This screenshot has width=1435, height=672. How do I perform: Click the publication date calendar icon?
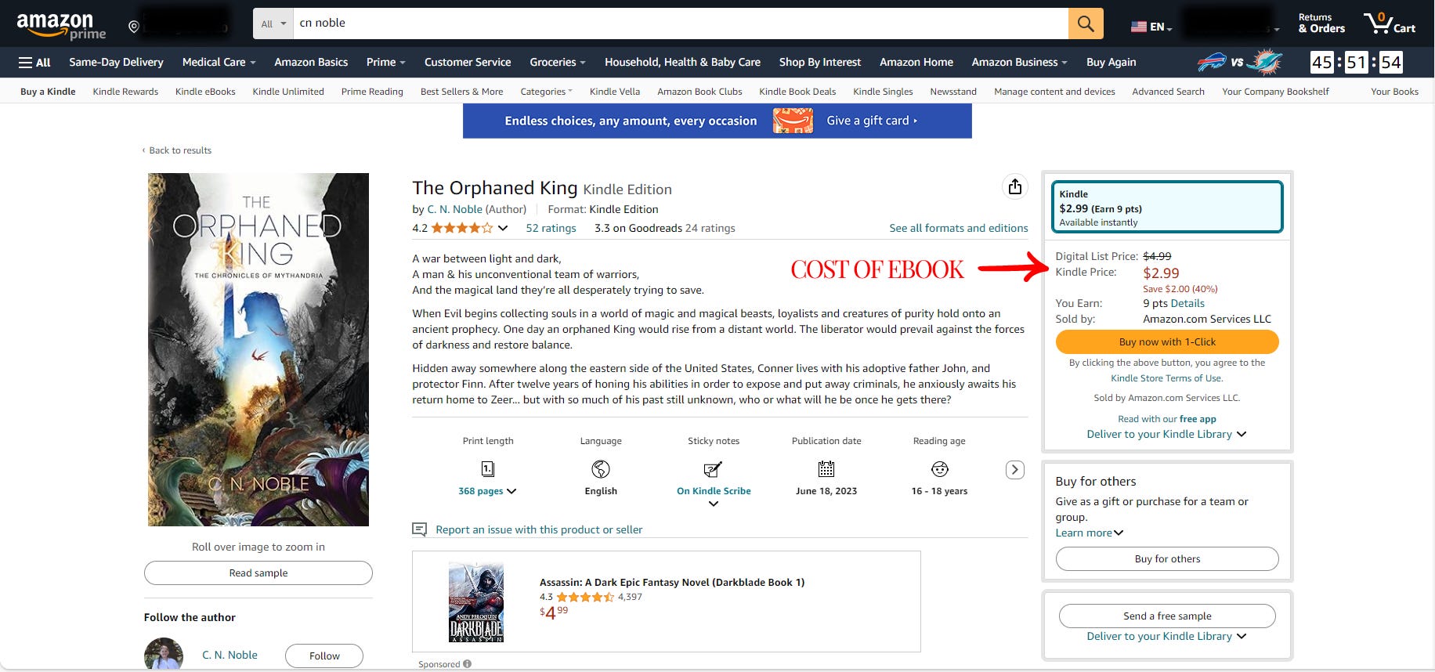[x=826, y=469]
